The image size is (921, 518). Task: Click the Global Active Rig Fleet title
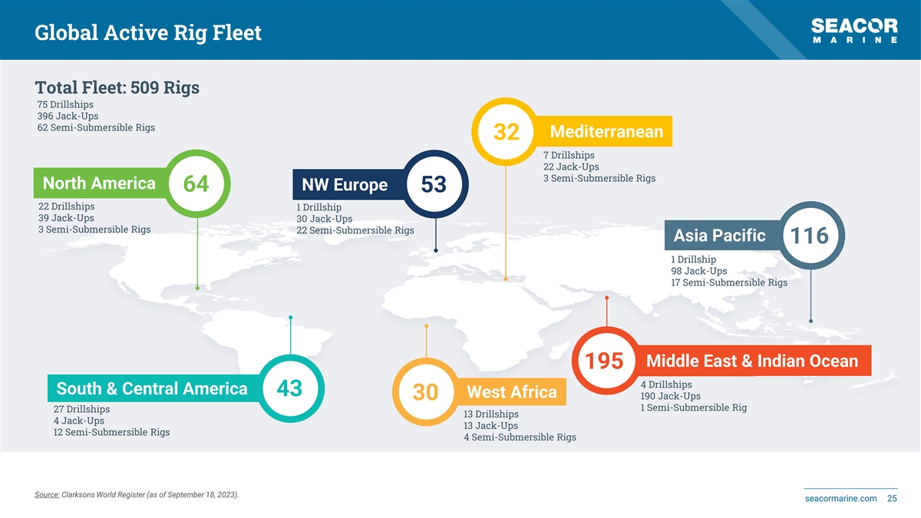pos(148,33)
